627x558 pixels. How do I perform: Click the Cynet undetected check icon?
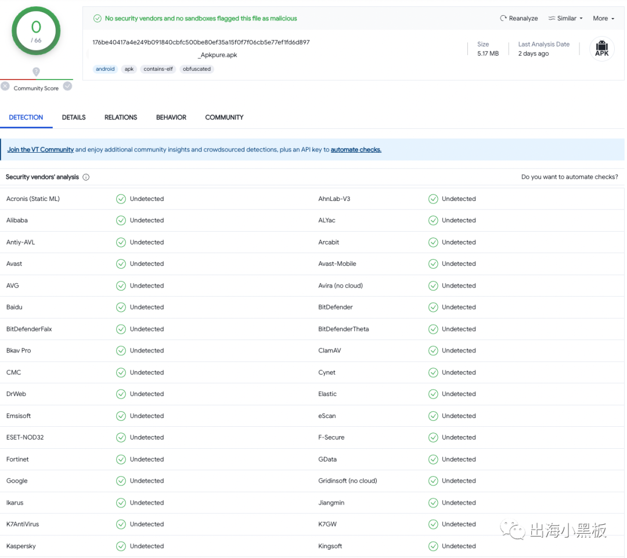pyautogui.click(x=433, y=372)
